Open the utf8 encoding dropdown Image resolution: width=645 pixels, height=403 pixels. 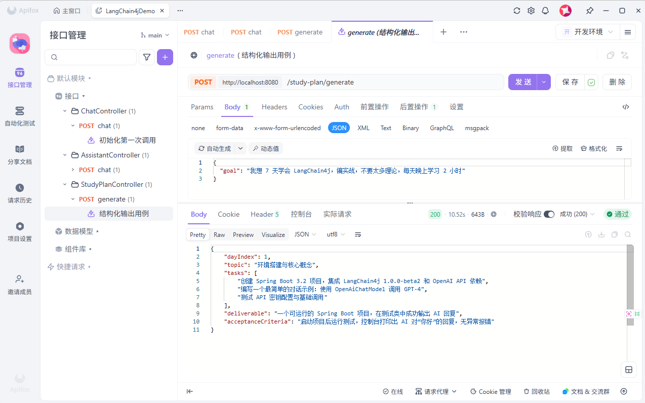[x=336, y=234]
